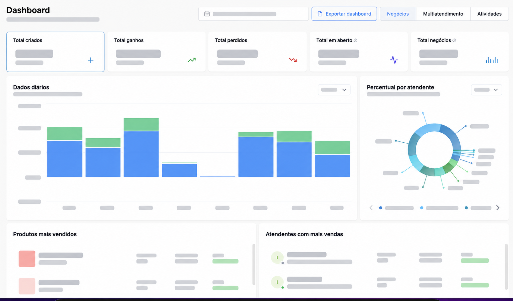The height and width of the screenshot is (301, 513).
Task: Select the Total perdidos card label
Action: (x=231, y=40)
